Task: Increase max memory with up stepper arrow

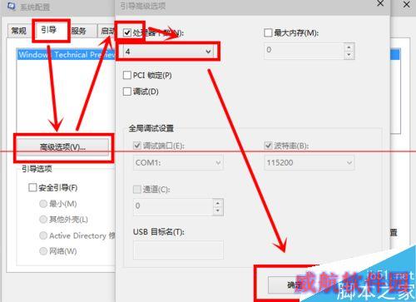Action: 349,47
